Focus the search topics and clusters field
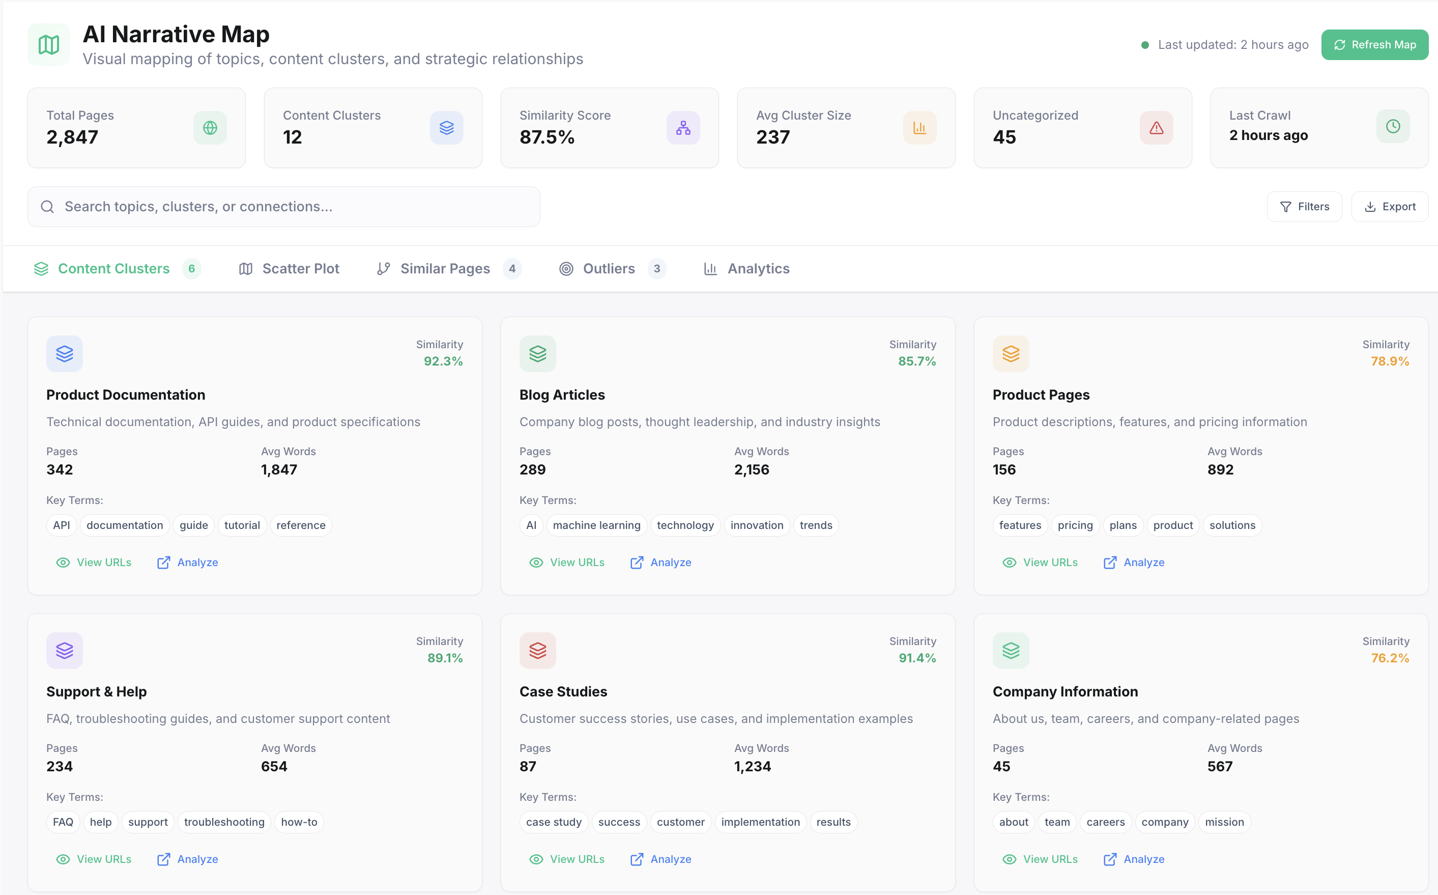The height and width of the screenshot is (895, 1438). coord(284,207)
